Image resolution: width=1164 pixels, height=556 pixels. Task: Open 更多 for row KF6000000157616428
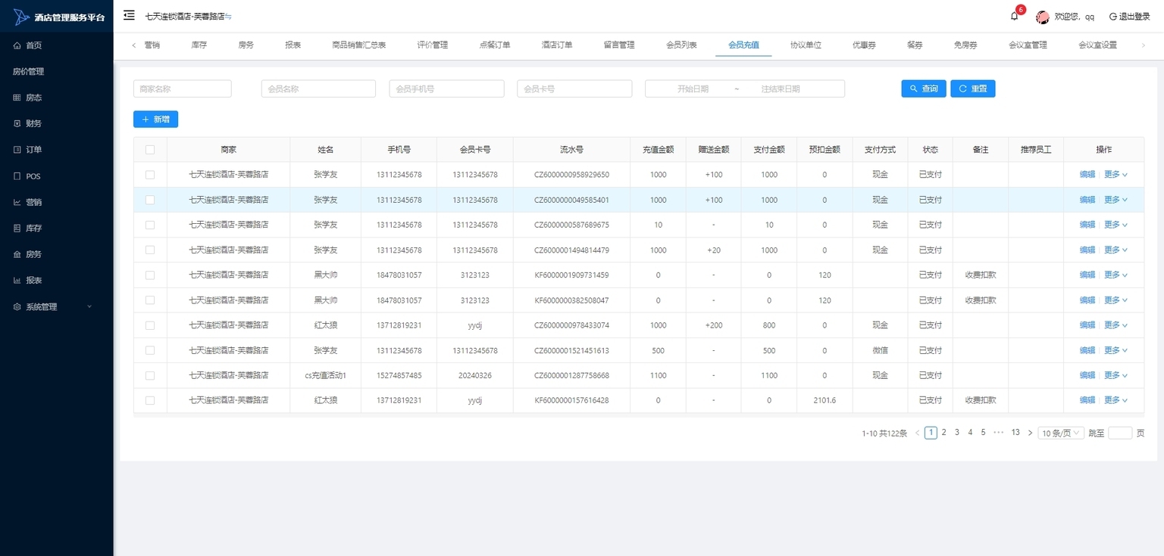click(x=1115, y=400)
